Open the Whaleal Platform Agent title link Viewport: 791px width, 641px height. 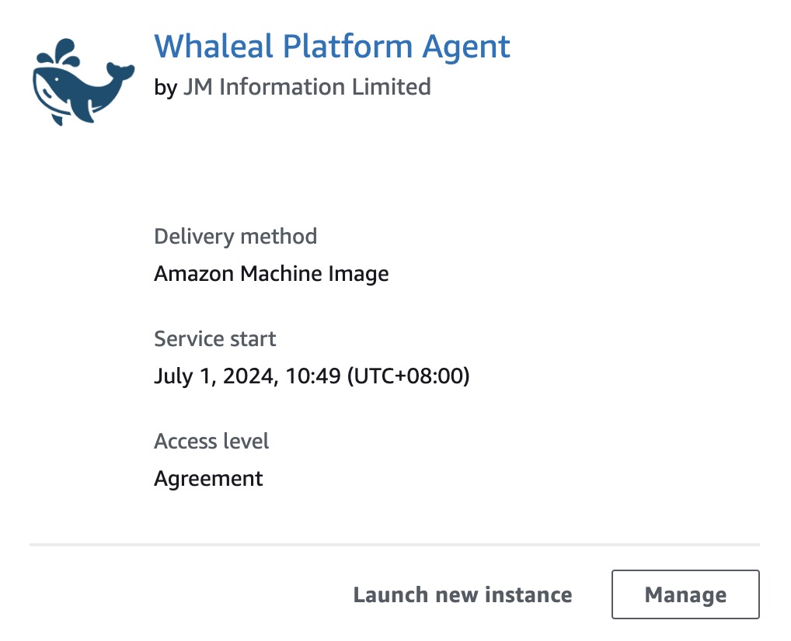point(332,47)
